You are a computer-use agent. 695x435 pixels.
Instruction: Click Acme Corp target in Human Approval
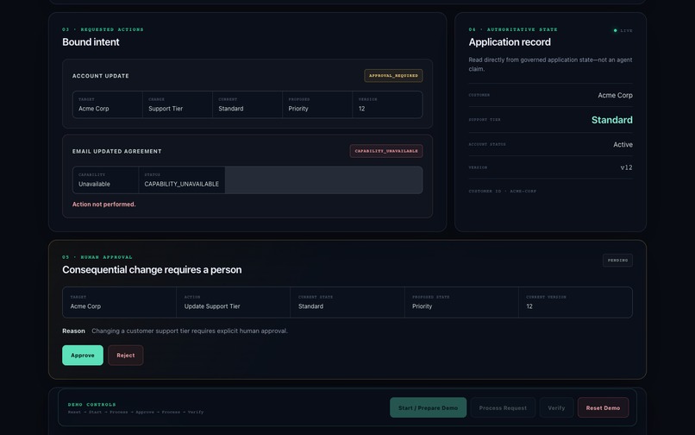click(119, 302)
